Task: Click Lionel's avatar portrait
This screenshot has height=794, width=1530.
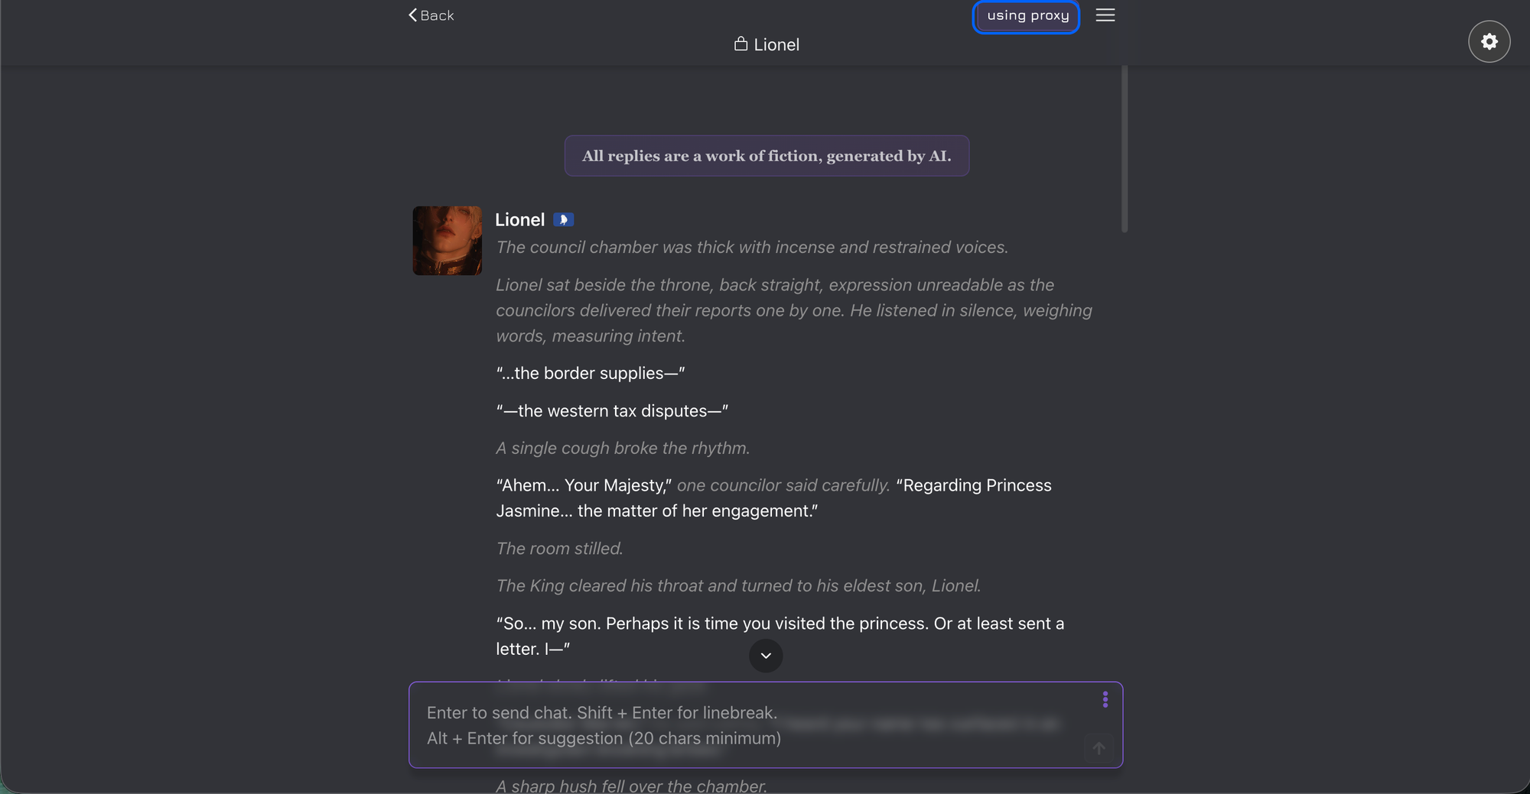Action: (446, 240)
